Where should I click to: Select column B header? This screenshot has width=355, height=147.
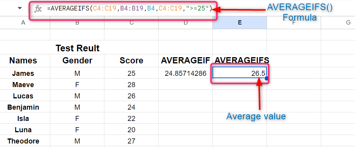coord(77,22)
